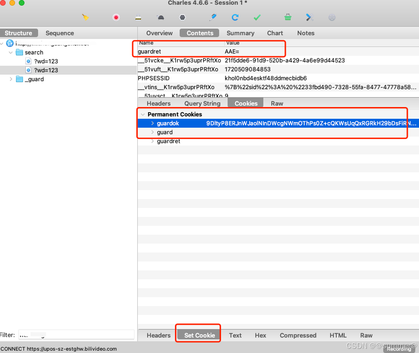The width and height of the screenshot is (419, 353).
Task: Toggle throttling with the turtle icon
Action: [160, 17]
